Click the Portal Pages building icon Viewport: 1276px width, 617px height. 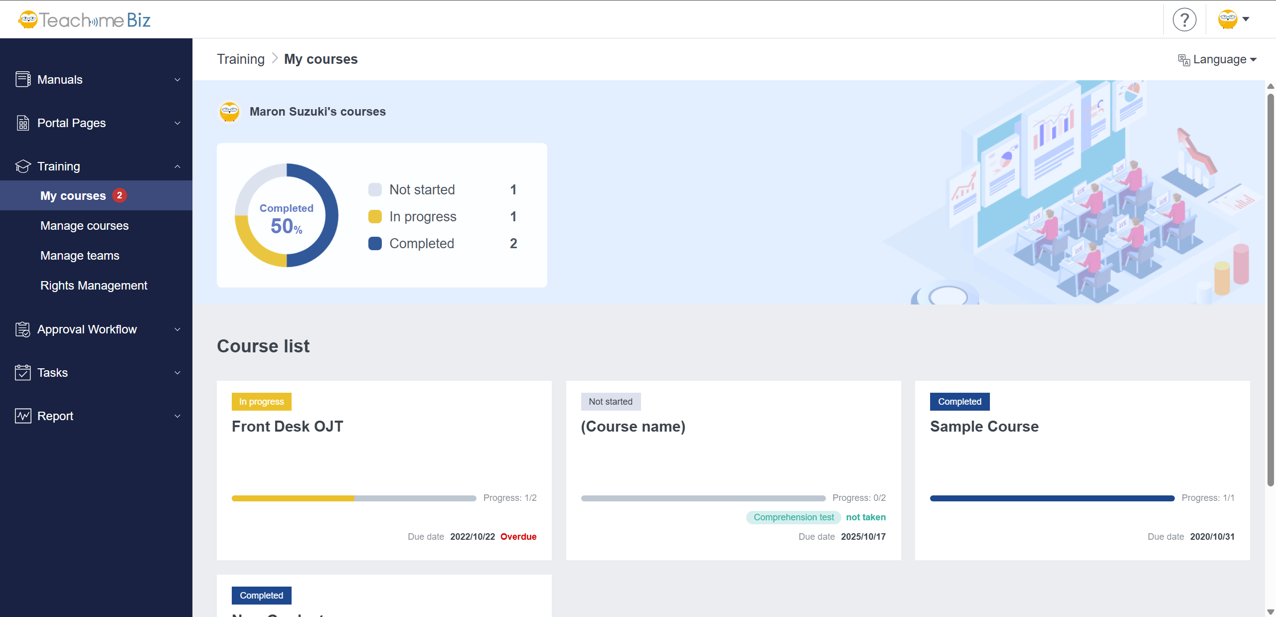(x=23, y=123)
